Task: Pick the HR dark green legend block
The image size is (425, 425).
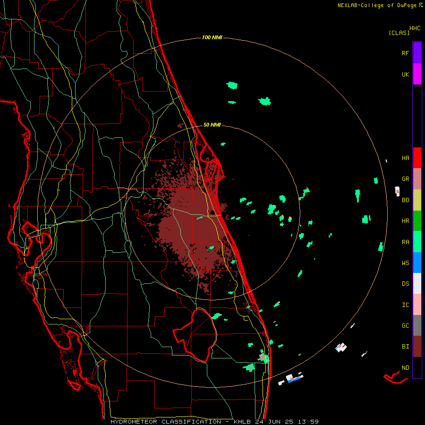Action: coord(417,221)
